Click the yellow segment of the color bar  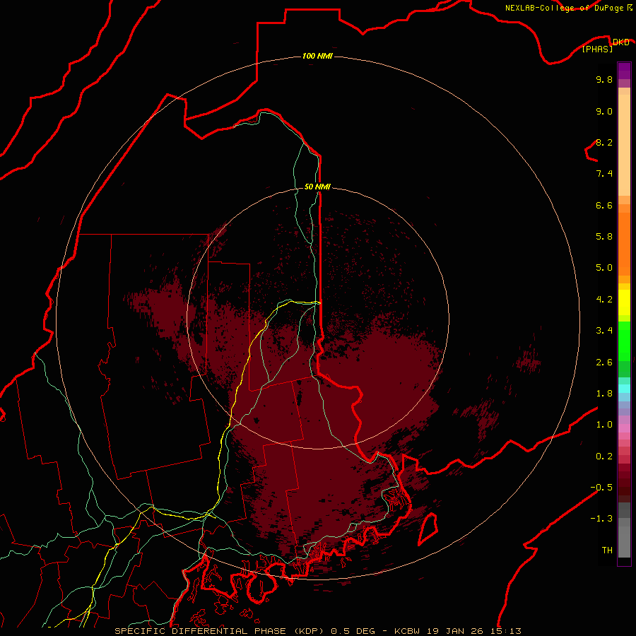pos(624,302)
